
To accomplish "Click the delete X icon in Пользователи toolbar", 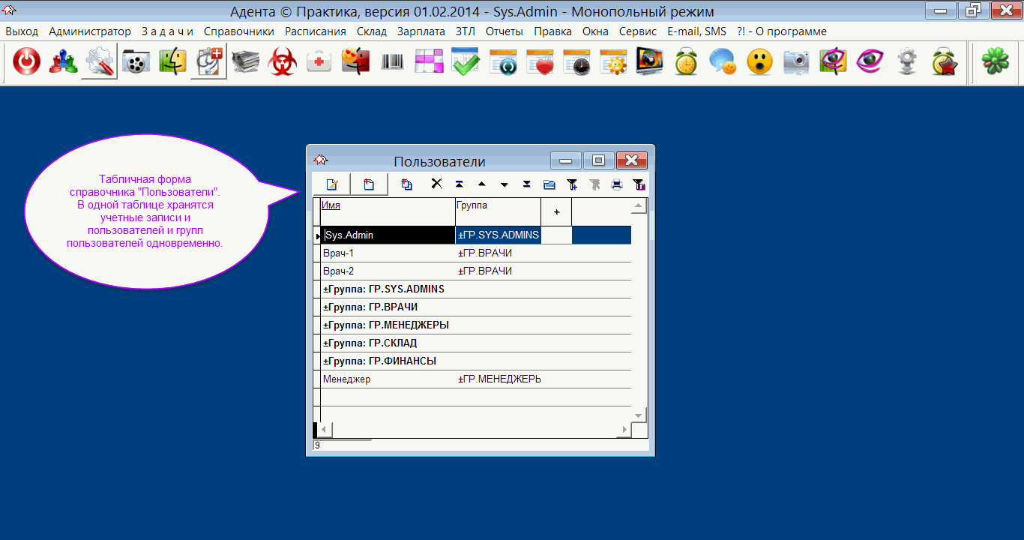I will pyautogui.click(x=436, y=184).
